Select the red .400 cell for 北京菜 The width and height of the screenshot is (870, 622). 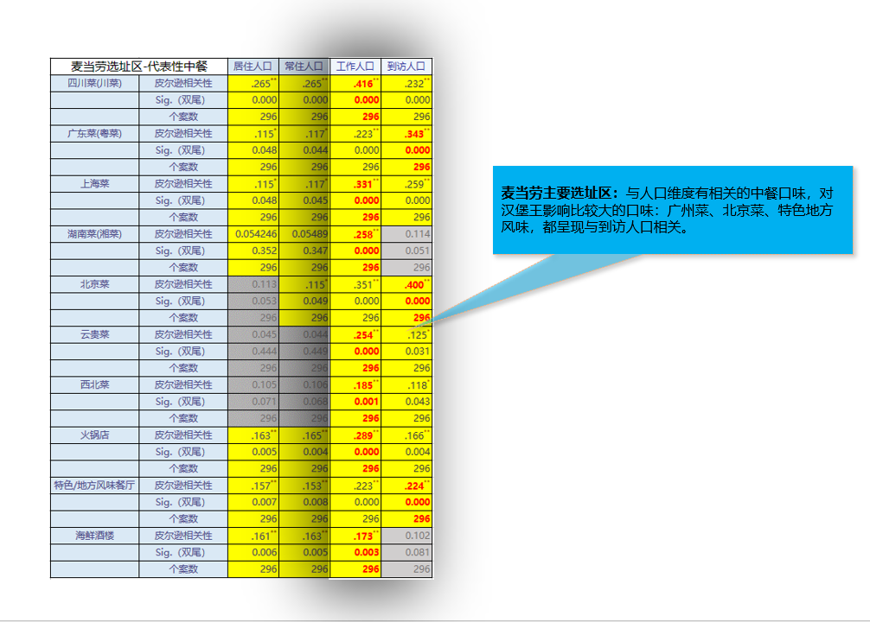406,284
